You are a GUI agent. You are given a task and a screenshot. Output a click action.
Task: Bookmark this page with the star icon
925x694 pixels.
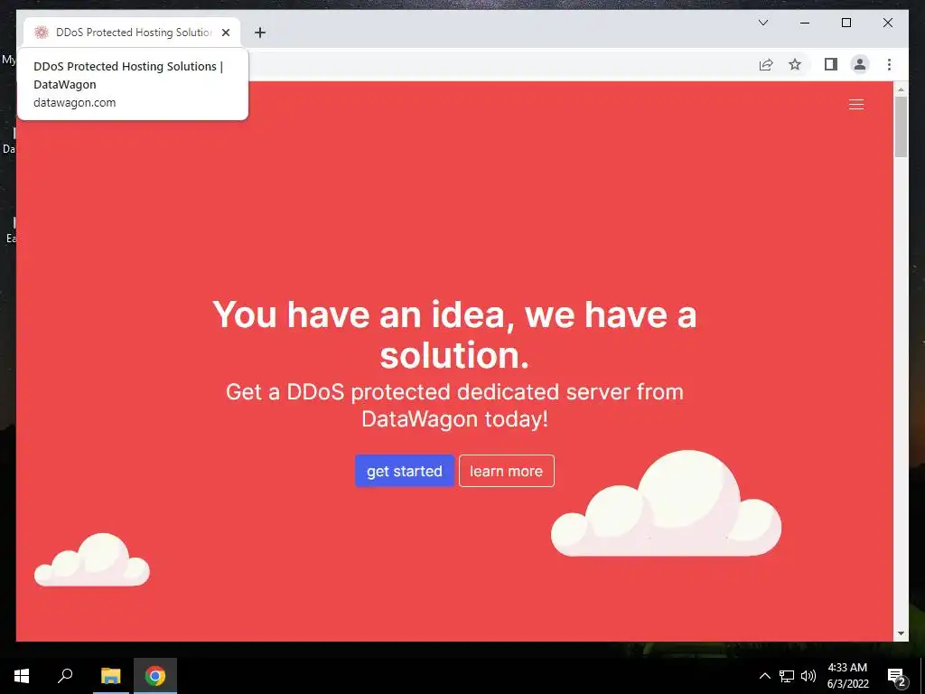[795, 64]
